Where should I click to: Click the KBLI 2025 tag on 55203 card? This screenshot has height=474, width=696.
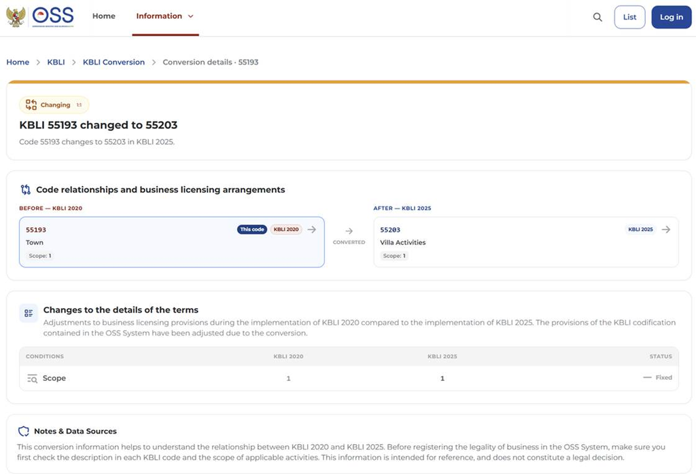point(640,230)
